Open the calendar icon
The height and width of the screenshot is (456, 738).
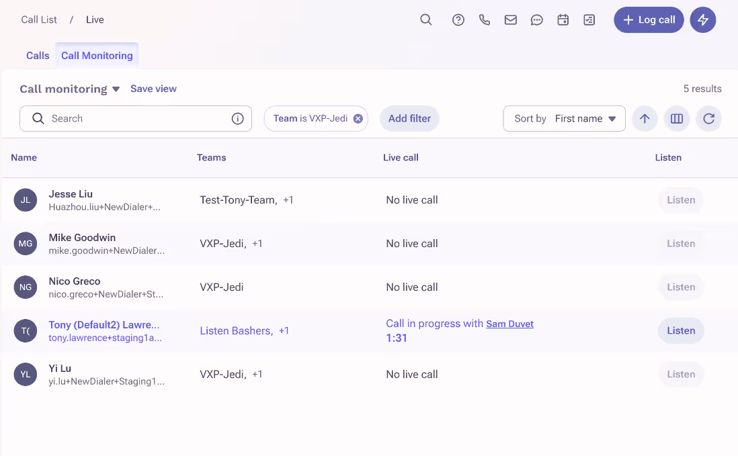pos(563,19)
